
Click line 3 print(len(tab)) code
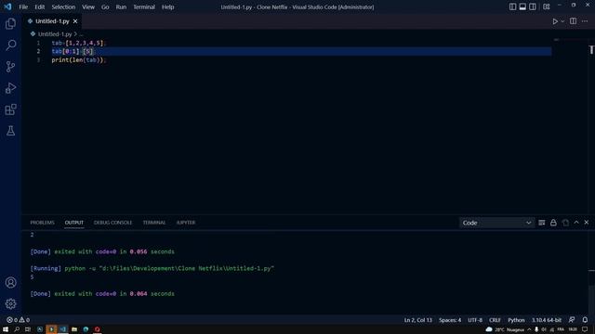(x=78, y=59)
